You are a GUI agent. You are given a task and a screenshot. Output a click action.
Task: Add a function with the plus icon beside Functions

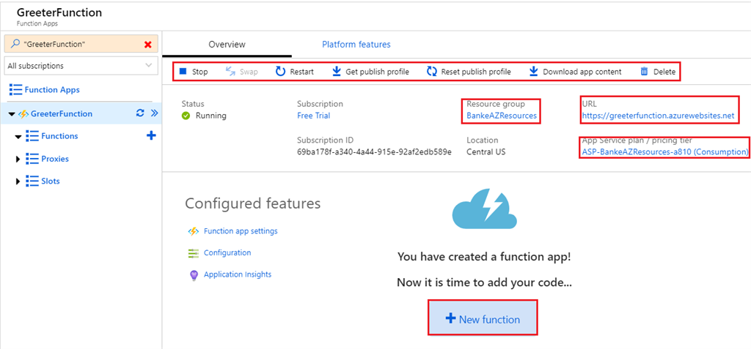[151, 136]
